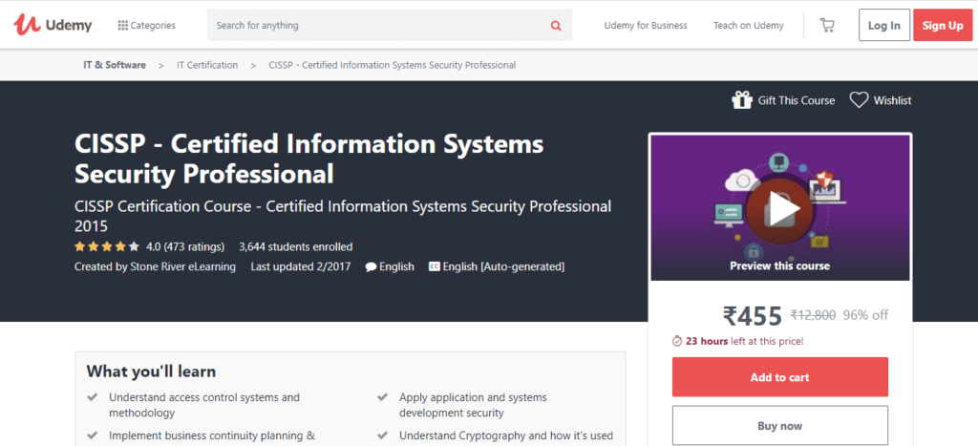Viewport: 978px width, 446px height.
Task: Open Udemy for Business link
Action: (x=646, y=26)
